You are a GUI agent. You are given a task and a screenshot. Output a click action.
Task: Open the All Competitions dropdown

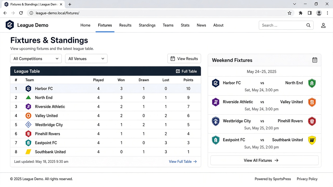click(x=36, y=59)
